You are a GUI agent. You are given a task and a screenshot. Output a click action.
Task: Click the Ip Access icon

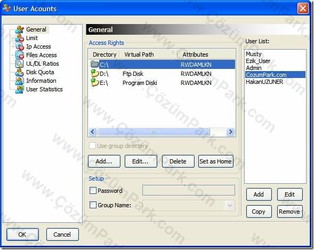click(x=19, y=46)
